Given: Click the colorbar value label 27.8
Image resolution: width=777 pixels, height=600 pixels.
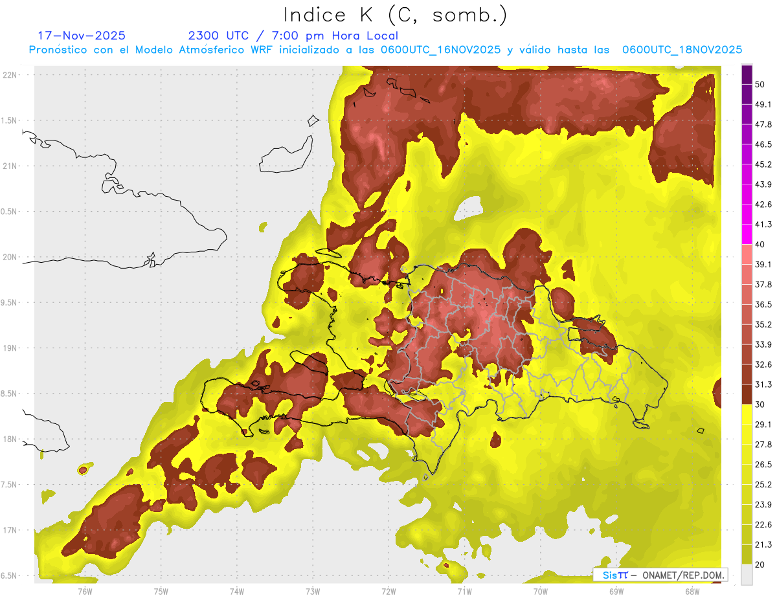Looking at the screenshot, I should 763,444.
